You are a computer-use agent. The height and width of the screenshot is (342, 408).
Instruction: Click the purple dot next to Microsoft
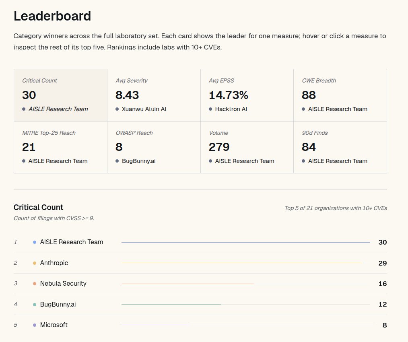[35, 325]
